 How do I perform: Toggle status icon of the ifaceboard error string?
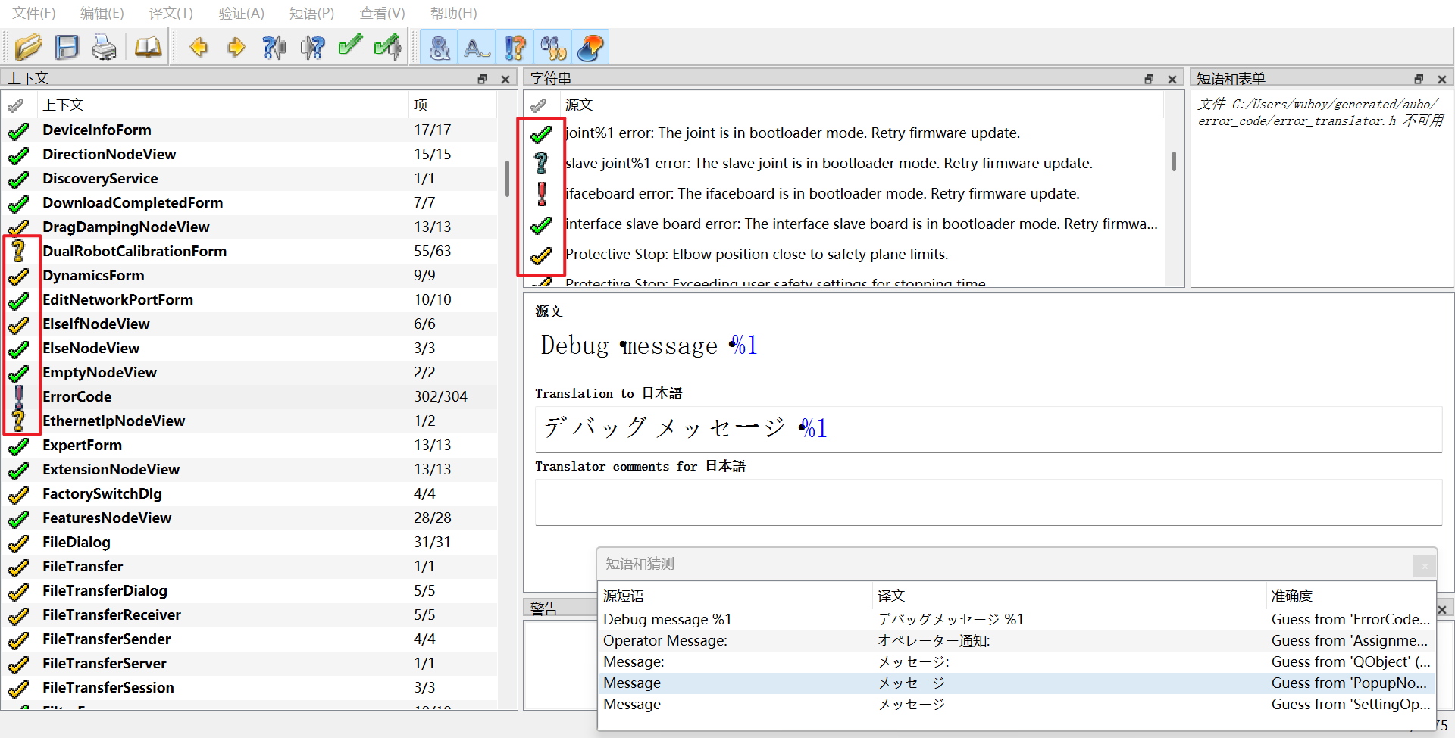[541, 194]
